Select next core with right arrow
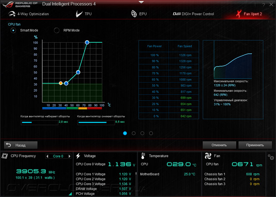Screen dimensions: 276x197 click(69, 156)
